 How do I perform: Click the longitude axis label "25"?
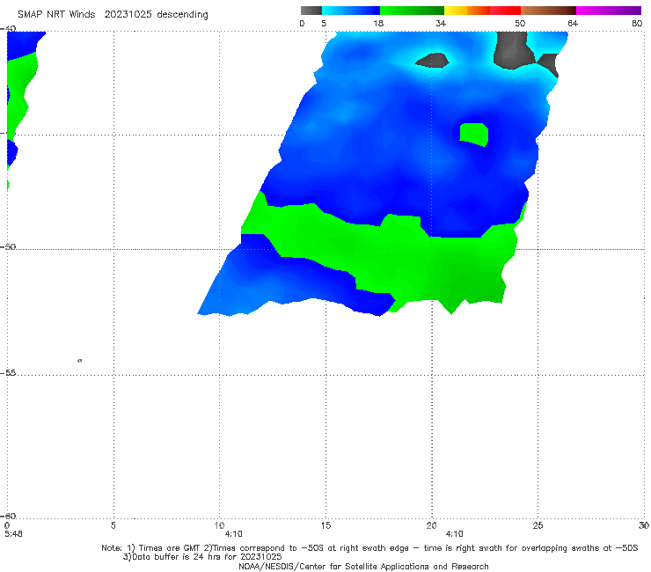538,525
